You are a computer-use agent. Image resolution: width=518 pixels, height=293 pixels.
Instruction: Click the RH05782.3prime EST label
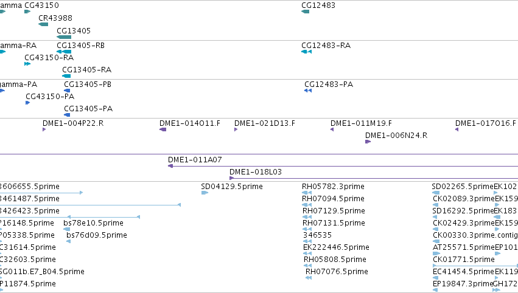(333, 187)
